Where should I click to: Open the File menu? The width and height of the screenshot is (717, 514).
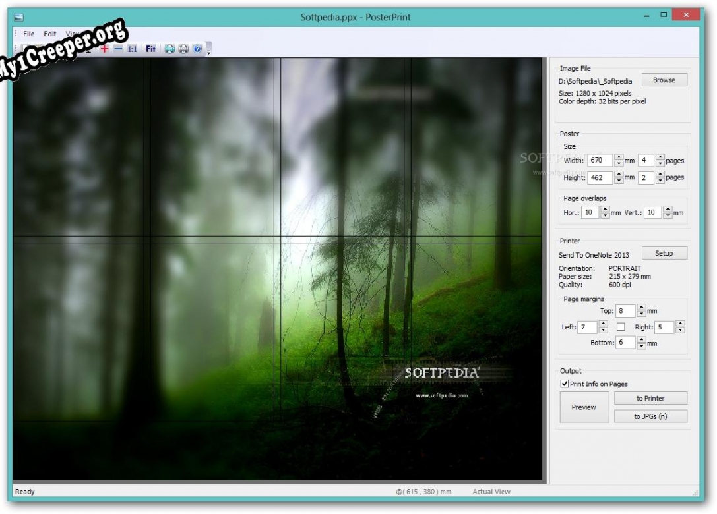pos(29,34)
